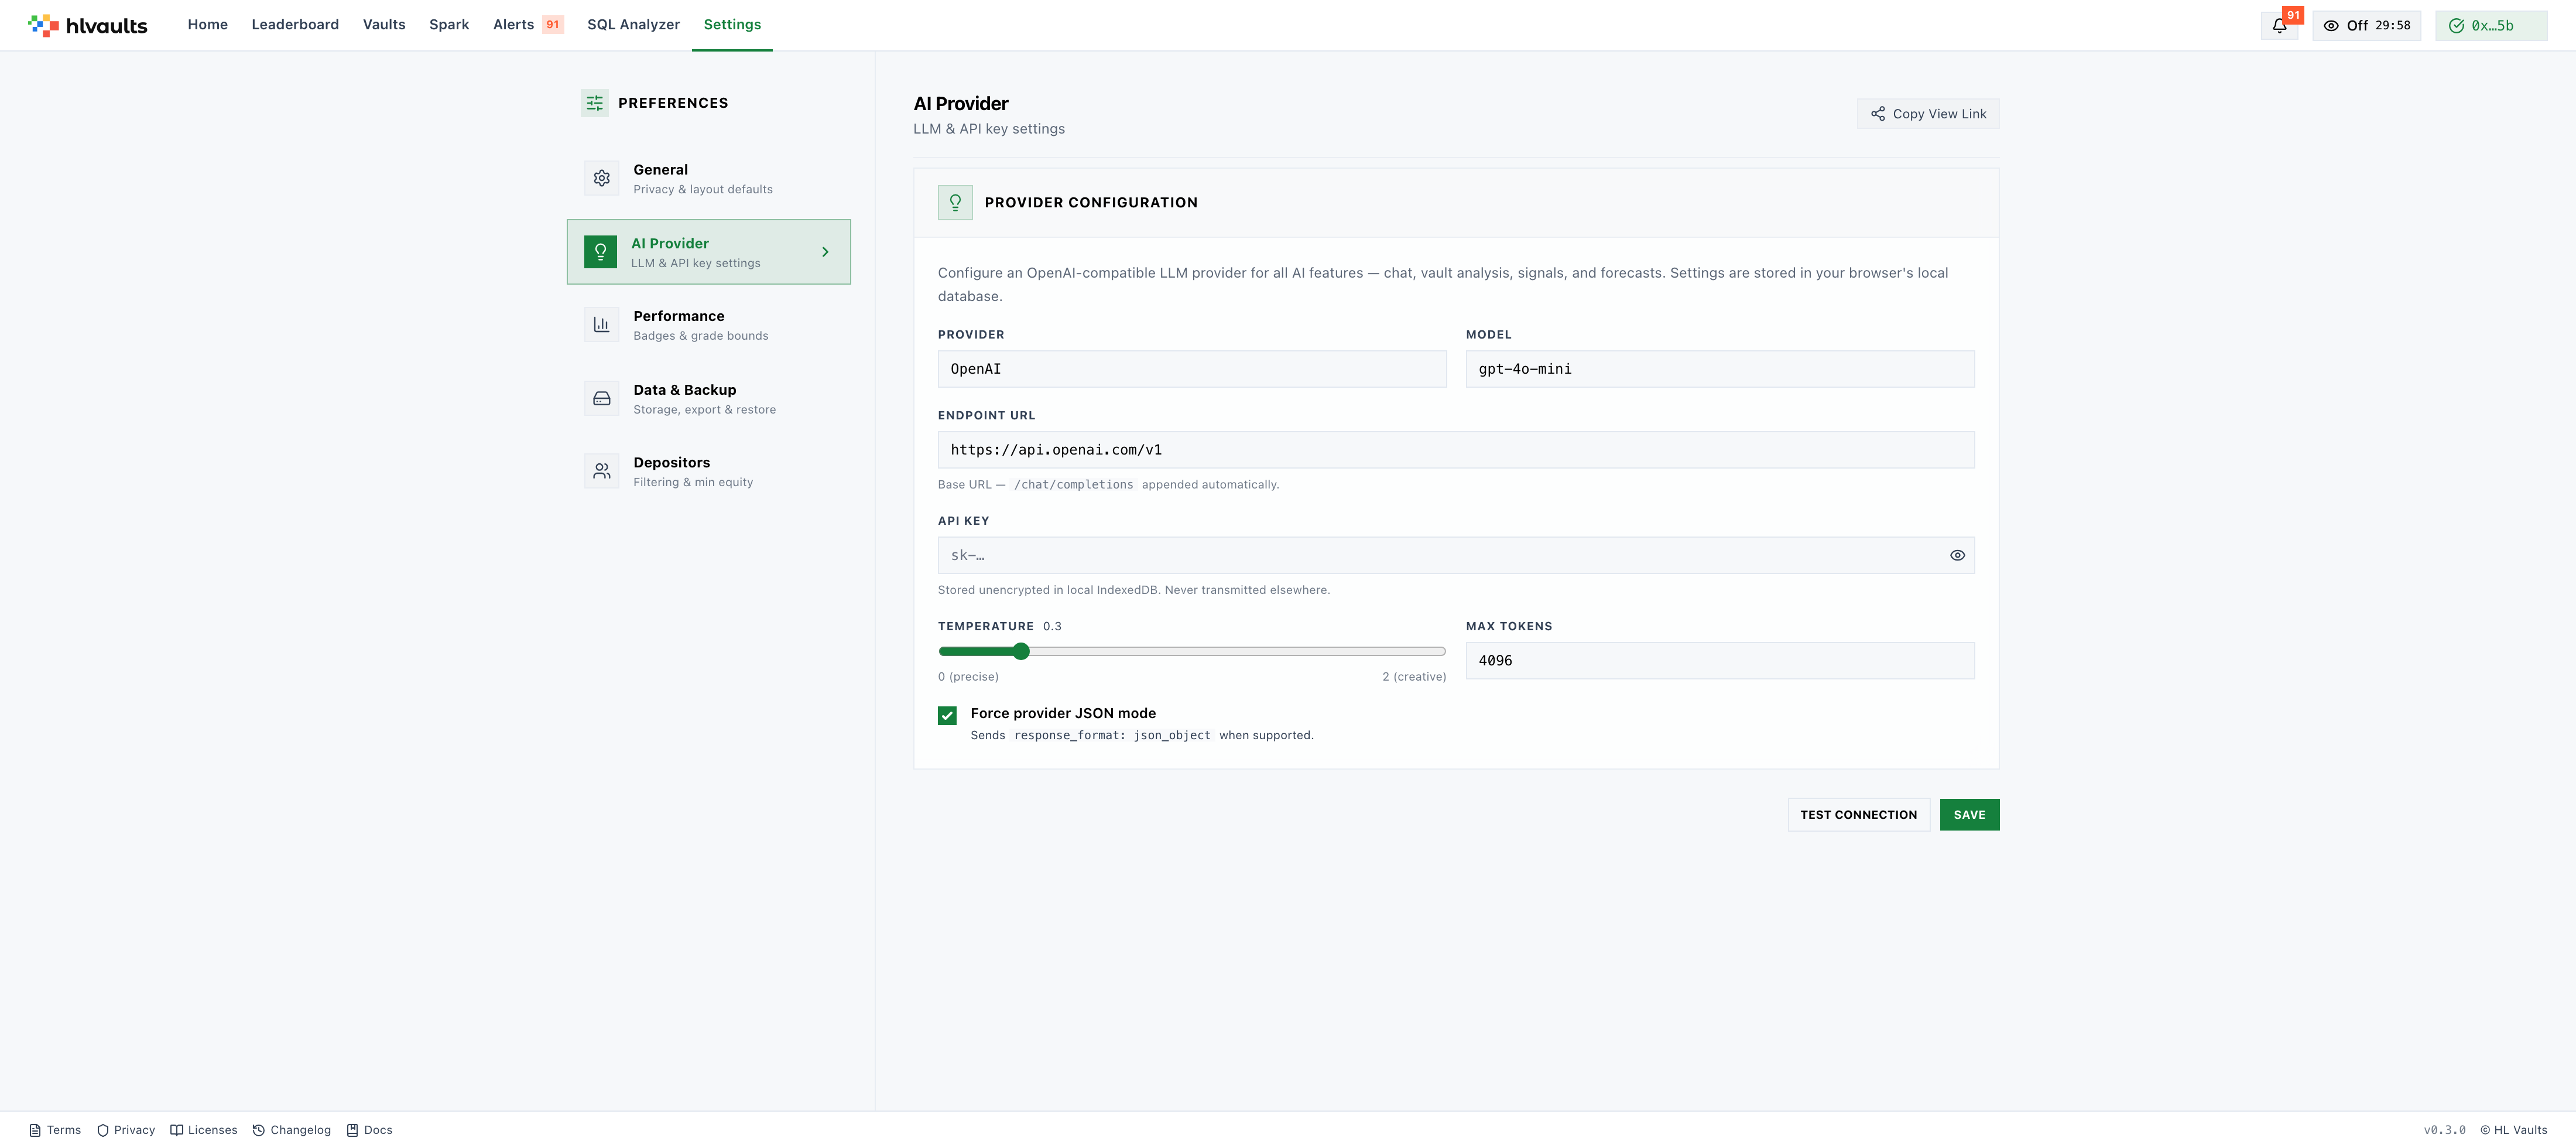The image size is (2576, 1148).
Task: Expand the AI Provider chevron arrow
Action: [825, 252]
